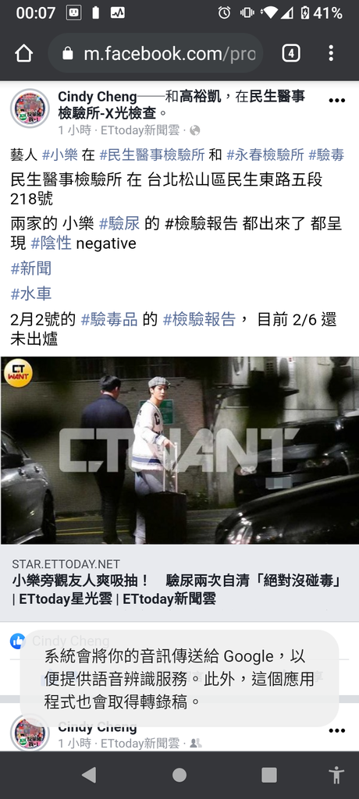This screenshot has height=799, width=359.
Task: Open the ETtoday article photo thumbnail
Action: pyautogui.click(x=179, y=450)
